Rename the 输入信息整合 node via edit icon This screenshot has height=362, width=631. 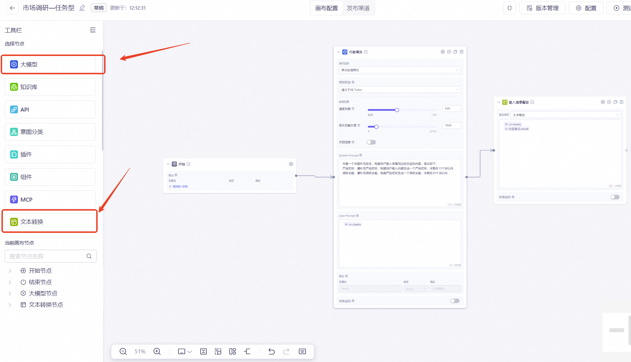tap(532, 102)
